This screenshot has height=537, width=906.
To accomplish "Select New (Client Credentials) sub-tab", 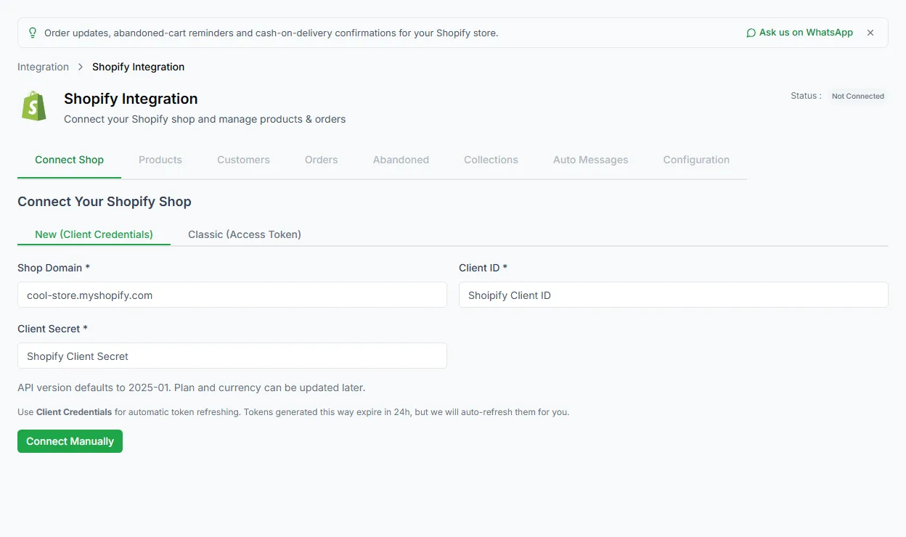I will pos(94,234).
